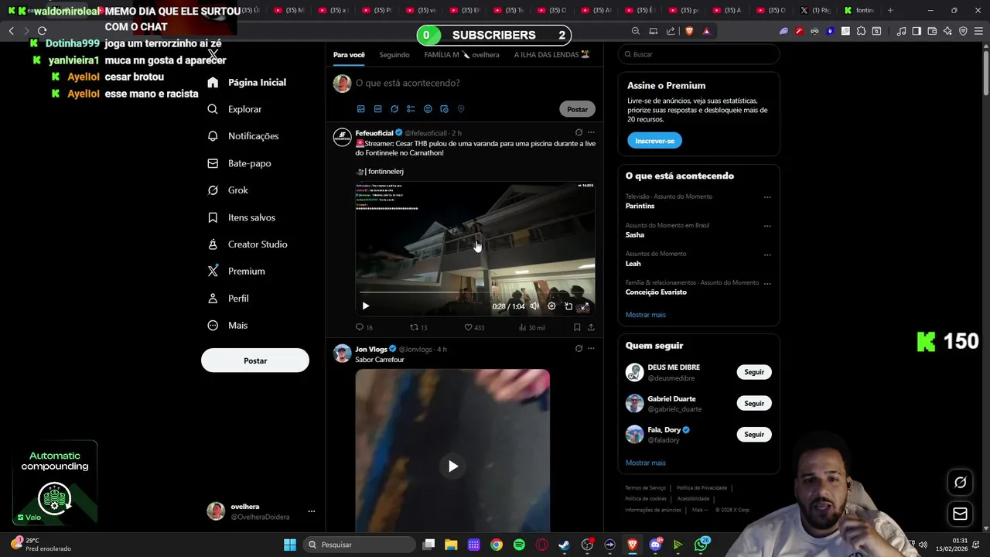Open Bate-papo messages in sidebar
This screenshot has height=557, width=990.
(x=240, y=163)
